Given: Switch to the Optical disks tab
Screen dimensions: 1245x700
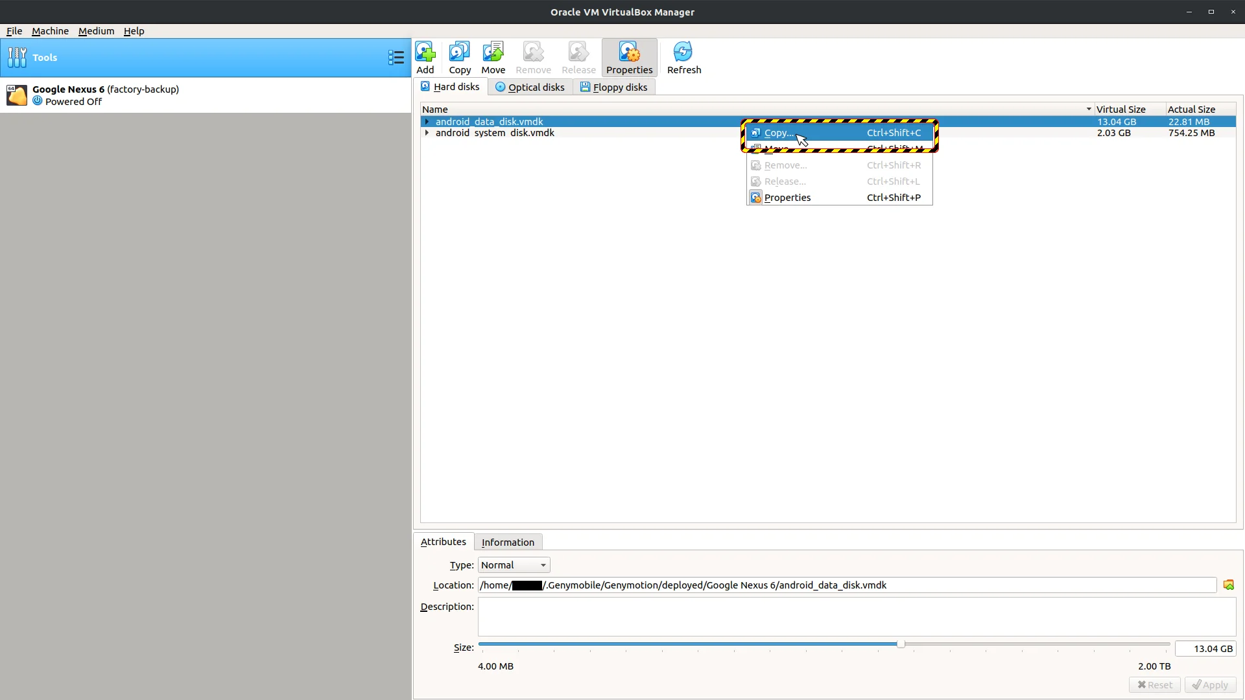Looking at the screenshot, I should pos(530,87).
